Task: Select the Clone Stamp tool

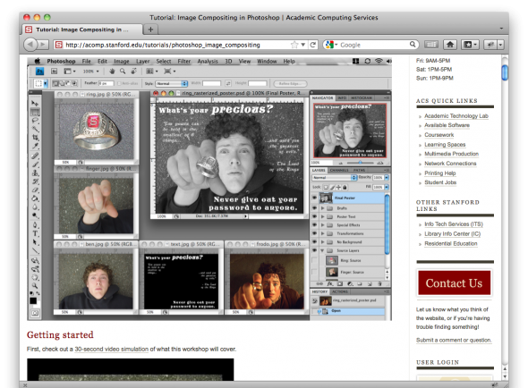Action: (35, 173)
